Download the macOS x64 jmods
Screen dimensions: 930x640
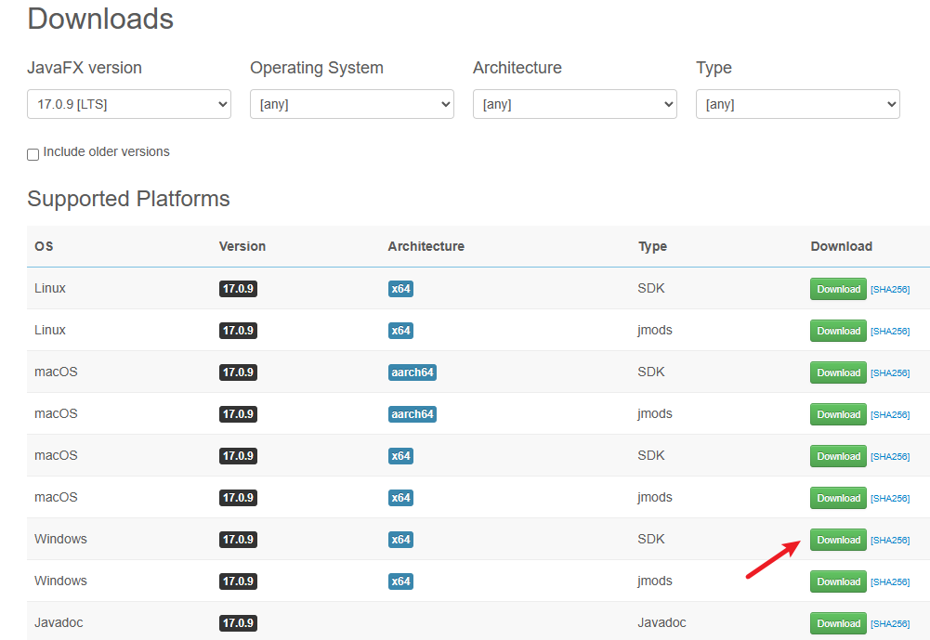coord(838,498)
